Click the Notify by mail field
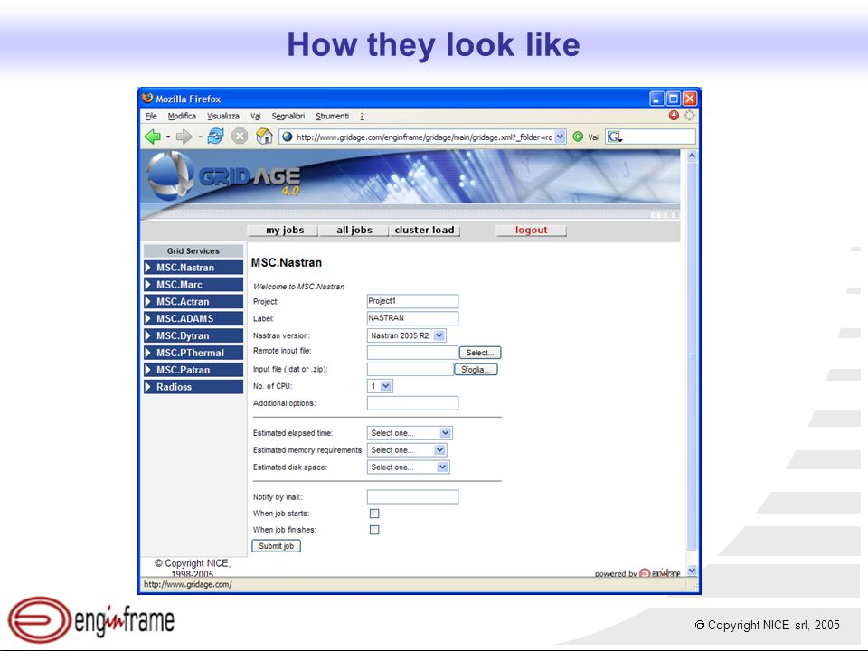The image size is (868, 651). (412, 496)
